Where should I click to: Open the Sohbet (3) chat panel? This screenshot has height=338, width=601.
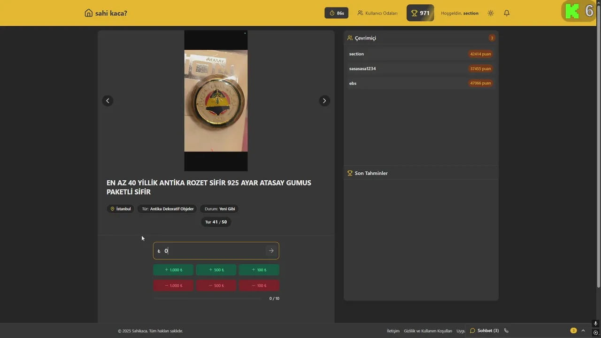pos(484,330)
